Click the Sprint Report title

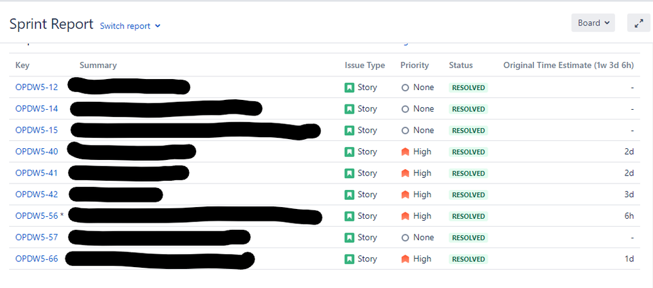51,24
